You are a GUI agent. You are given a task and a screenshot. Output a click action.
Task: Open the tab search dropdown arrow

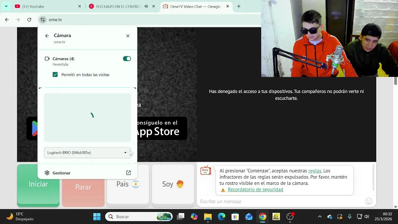6,6
